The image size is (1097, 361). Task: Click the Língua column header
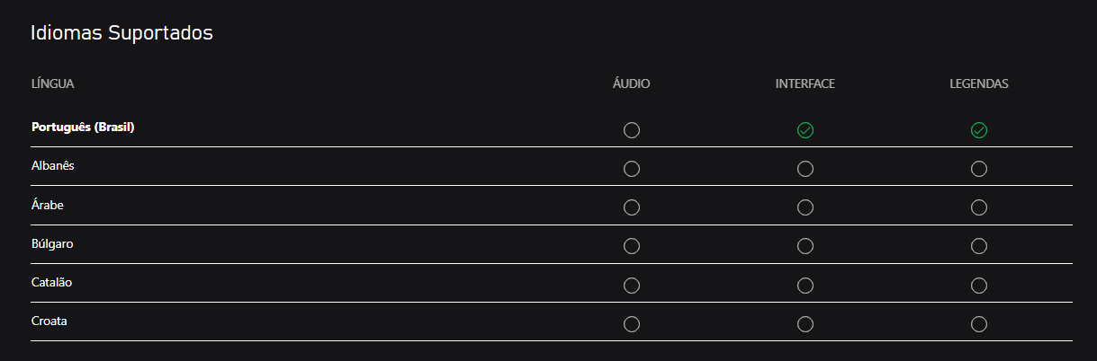(52, 84)
